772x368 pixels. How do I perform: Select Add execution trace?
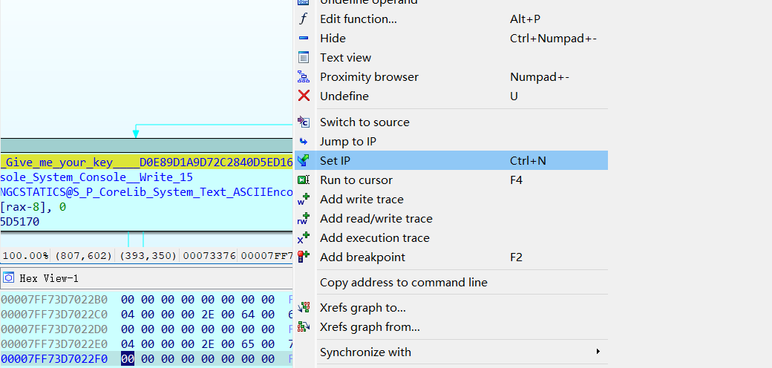coord(374,238)
